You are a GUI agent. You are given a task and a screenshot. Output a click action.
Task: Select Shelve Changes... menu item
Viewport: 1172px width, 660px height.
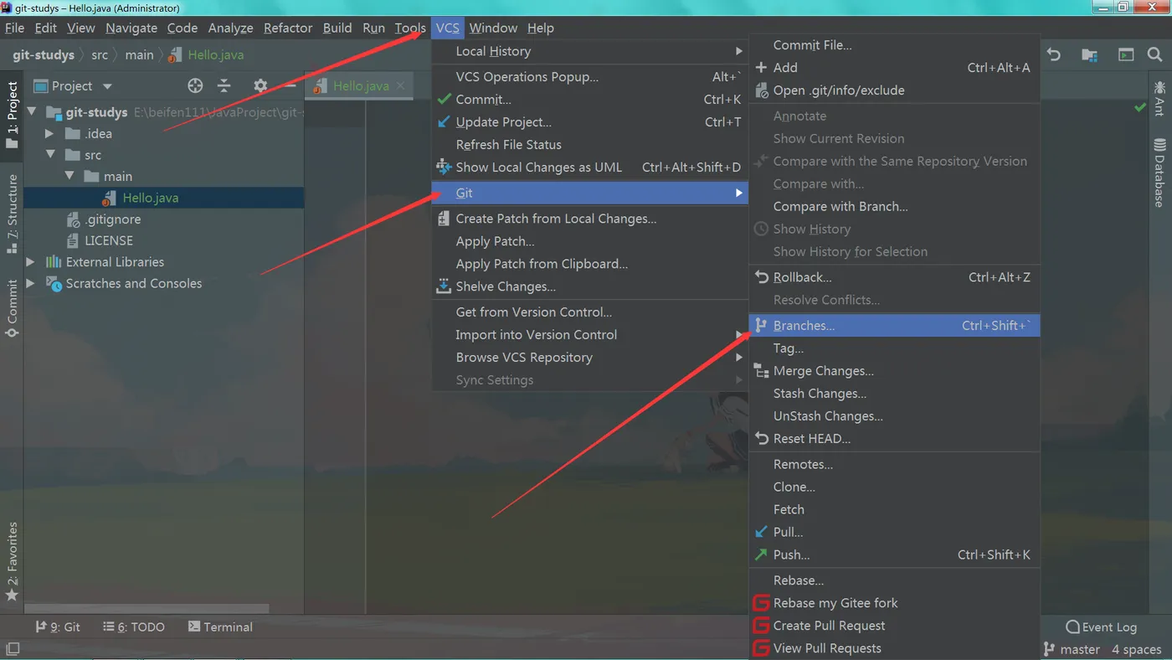[589, 286]
